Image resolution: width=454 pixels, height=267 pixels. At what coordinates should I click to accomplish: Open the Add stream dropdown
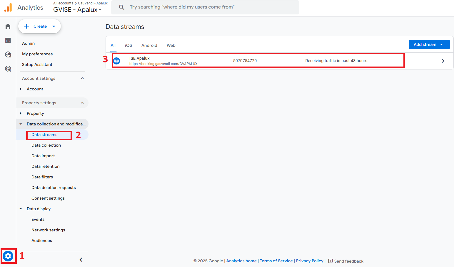pos(441,44)
